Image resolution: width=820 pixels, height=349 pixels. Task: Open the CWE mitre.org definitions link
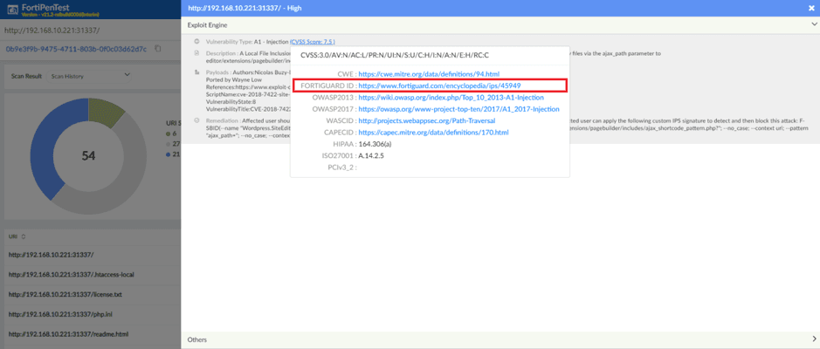[x=429, y=74]
